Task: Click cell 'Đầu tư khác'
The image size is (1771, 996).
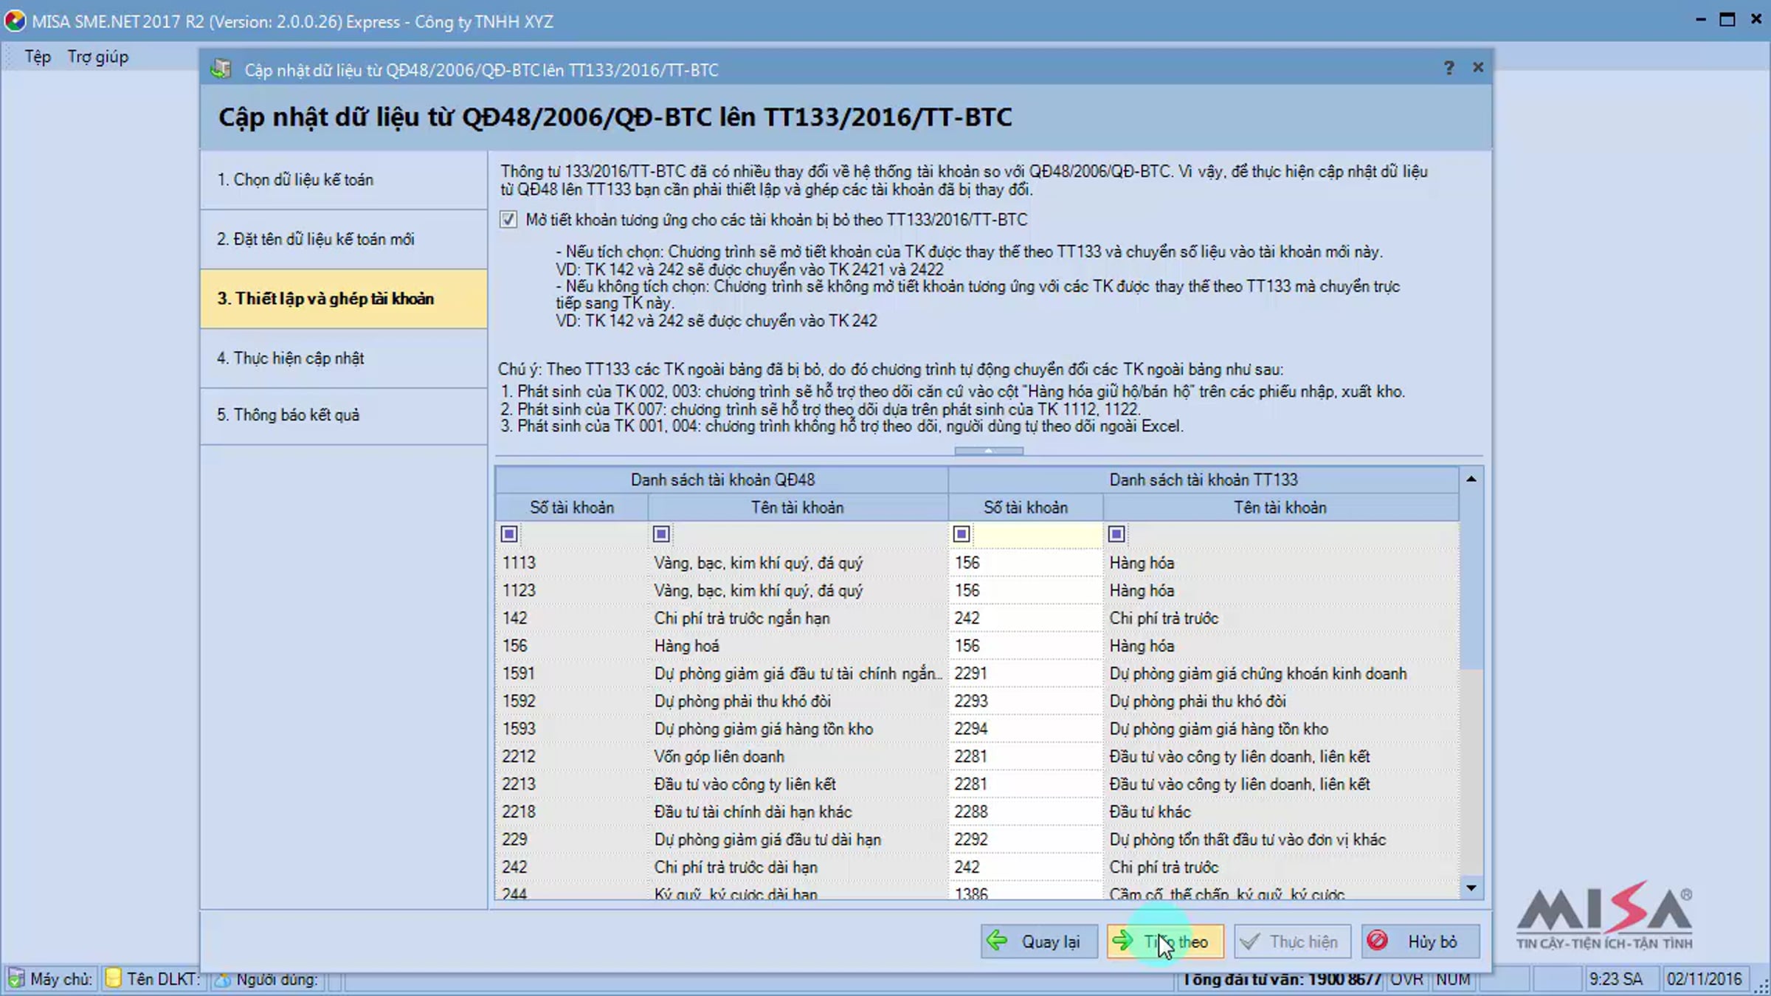Action: click(x=1280, y=812)
